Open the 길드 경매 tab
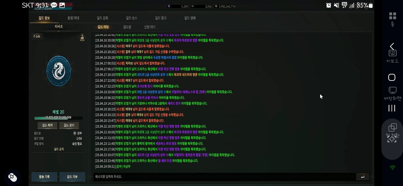Screen dimensions: 403x186 [x=190, y=18]
